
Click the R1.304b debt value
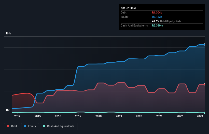(157, 12)
